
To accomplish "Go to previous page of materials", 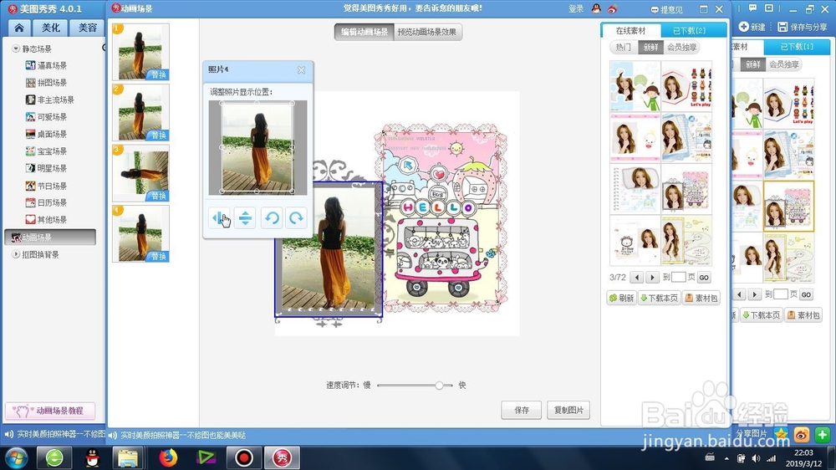I will pyautogui.click(x=636, y=278).
